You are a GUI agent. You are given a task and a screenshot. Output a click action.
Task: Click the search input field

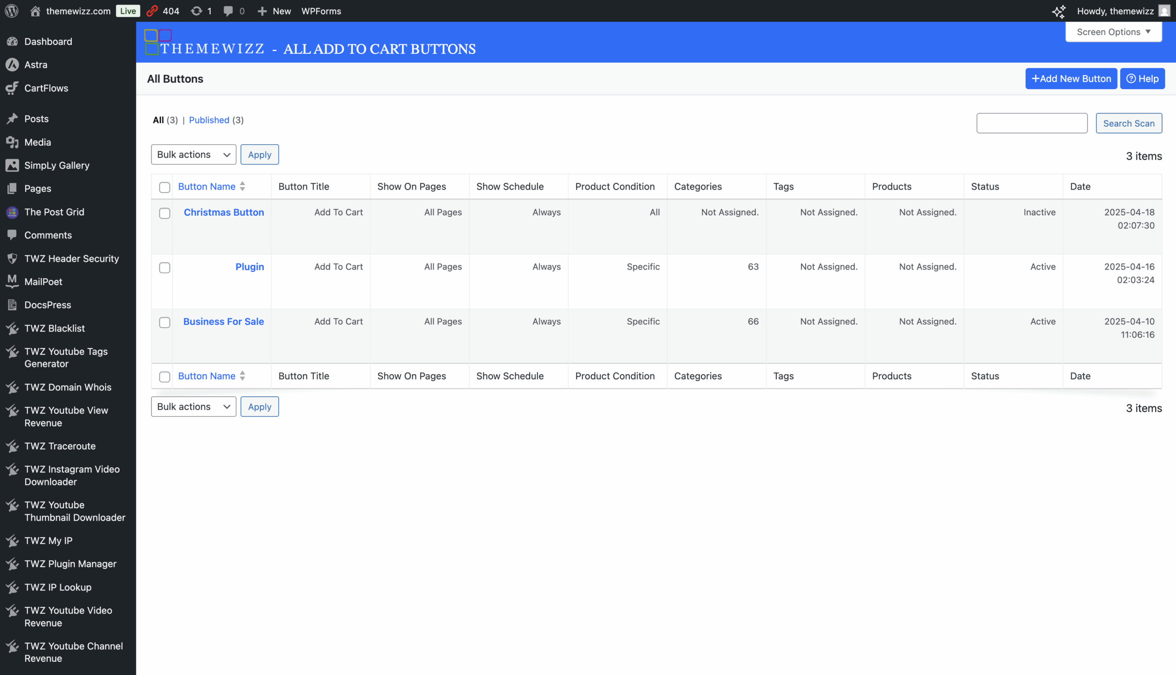(1032, 123)
